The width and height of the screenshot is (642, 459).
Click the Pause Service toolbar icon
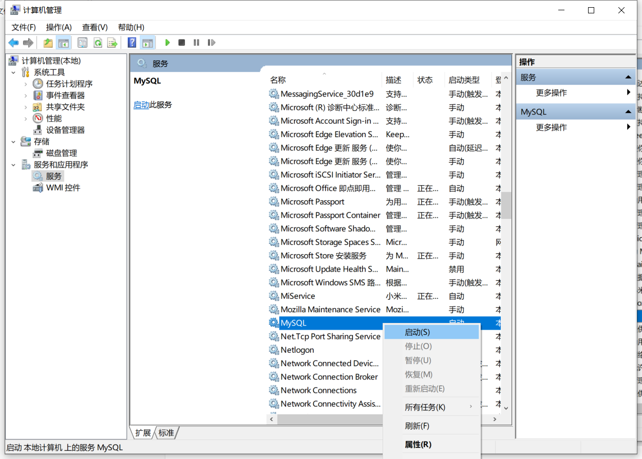click(196, 43)
